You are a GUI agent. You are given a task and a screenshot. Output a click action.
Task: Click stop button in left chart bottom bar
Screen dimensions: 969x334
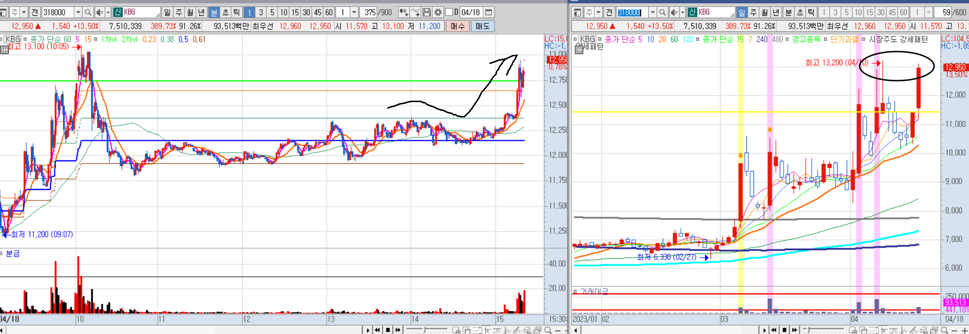pos(388,330)
